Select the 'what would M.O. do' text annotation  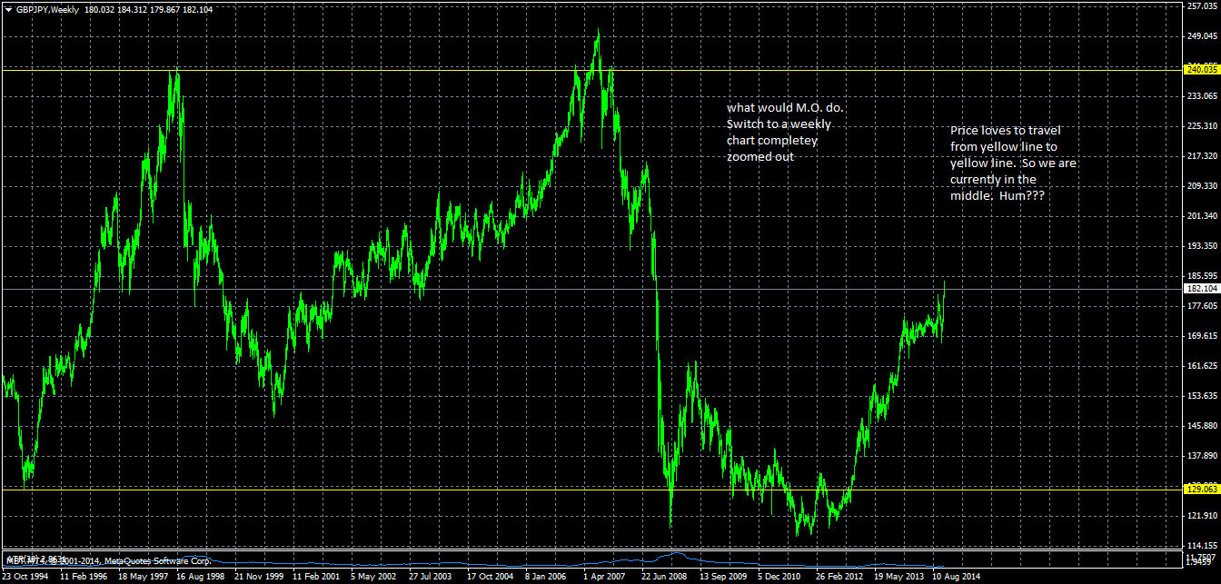click(785, 132)
